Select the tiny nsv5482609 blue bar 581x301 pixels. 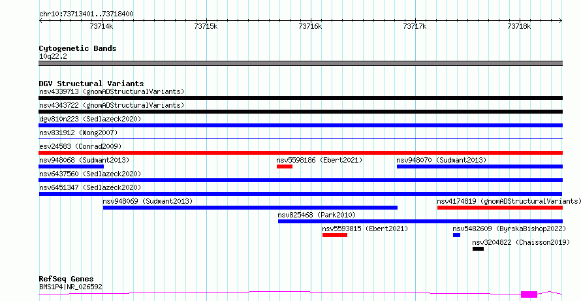pos(456,235)
